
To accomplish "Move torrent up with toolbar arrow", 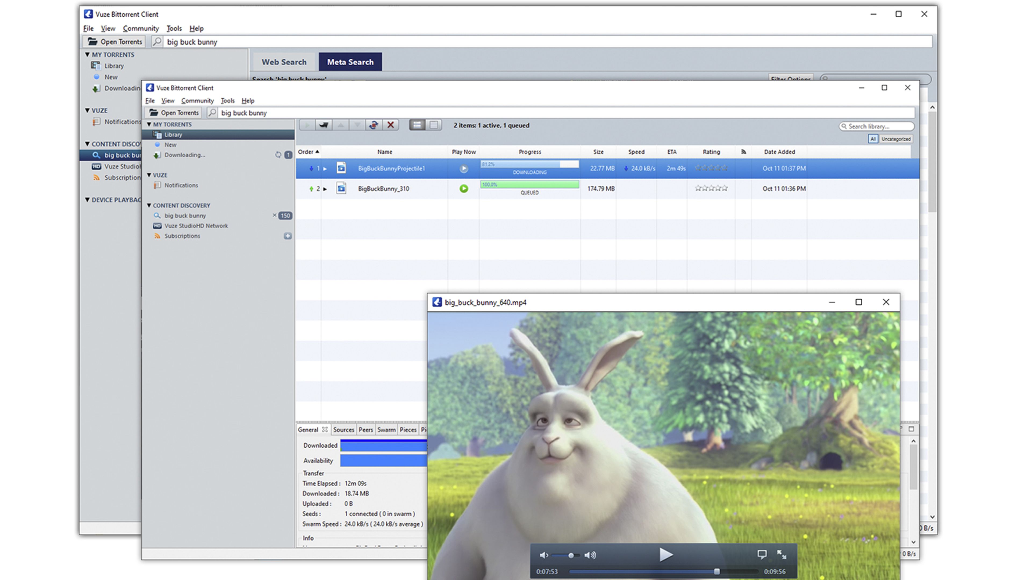I will pos(341,125).
